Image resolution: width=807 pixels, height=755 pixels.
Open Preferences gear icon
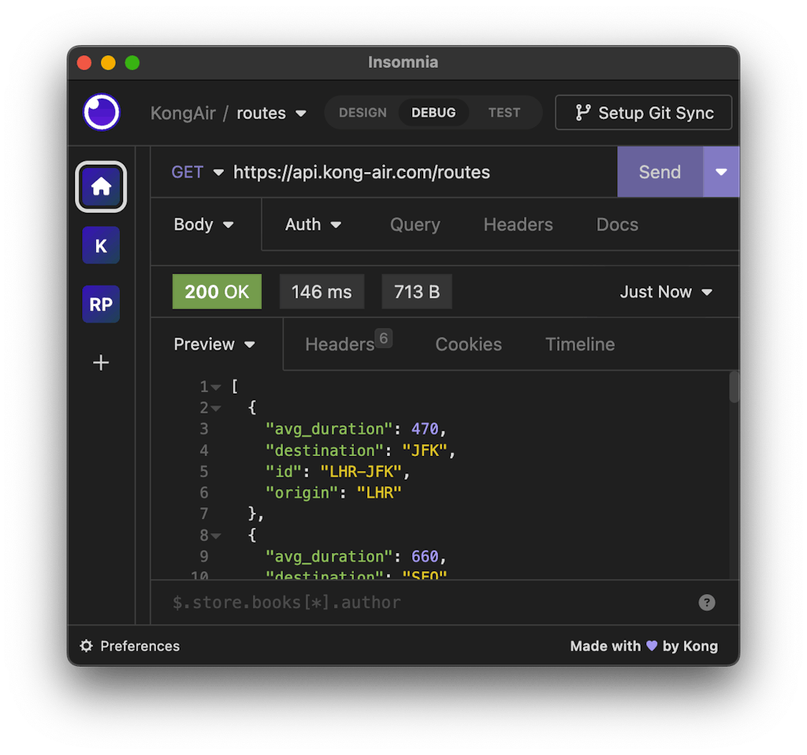point(87,646)
